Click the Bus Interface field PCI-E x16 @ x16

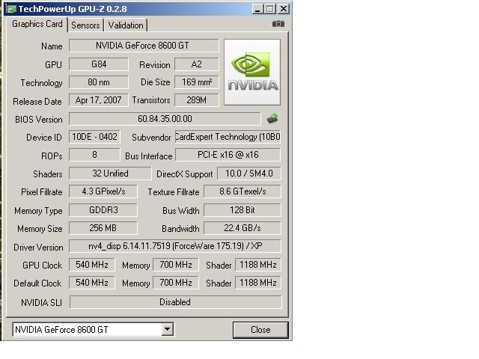[228, 155]
